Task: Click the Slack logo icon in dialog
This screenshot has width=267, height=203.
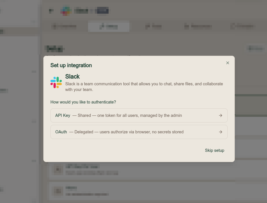Action: tap(56, 82)
